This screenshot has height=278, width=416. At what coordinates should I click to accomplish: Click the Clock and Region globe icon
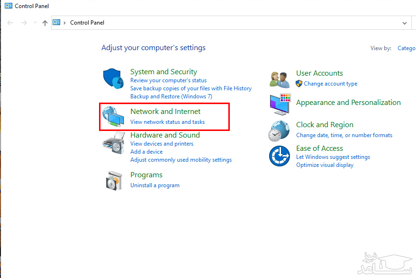point(280,130)
